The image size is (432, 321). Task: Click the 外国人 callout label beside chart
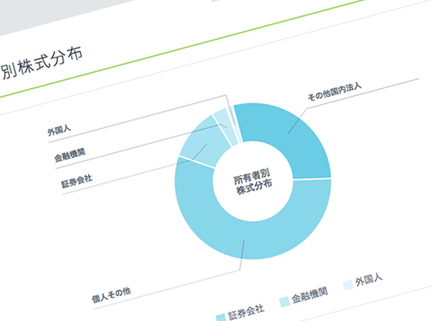click(59, 130)
